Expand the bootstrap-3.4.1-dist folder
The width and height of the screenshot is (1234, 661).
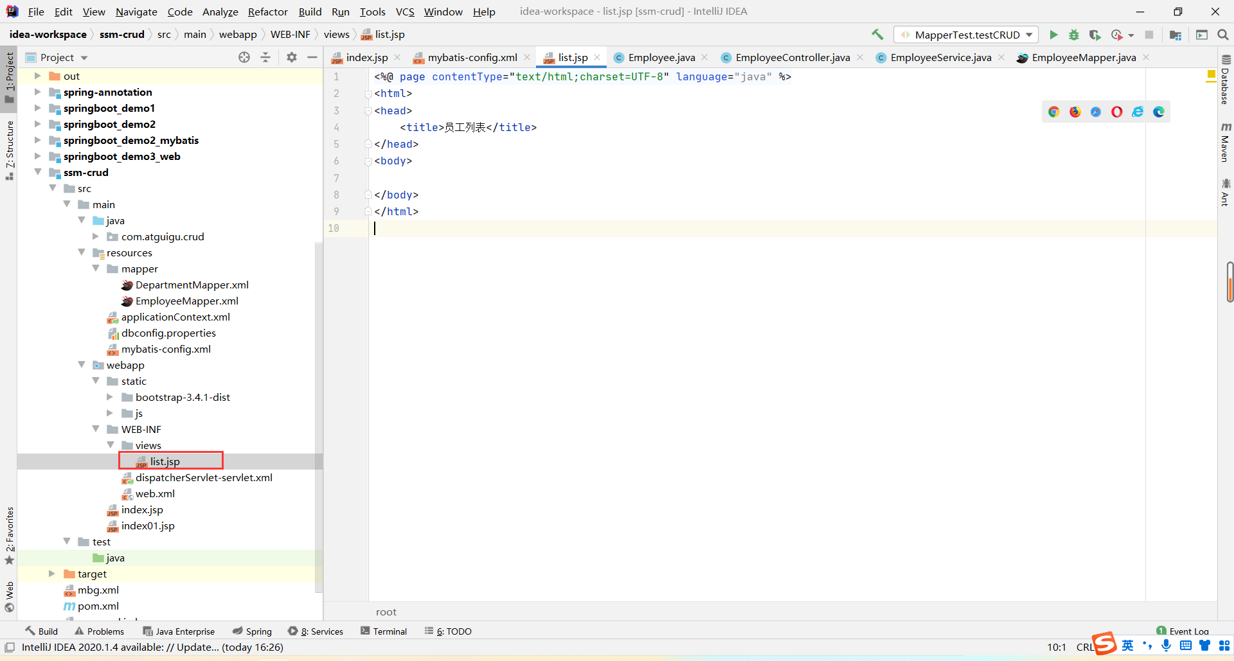coord(110,397)
